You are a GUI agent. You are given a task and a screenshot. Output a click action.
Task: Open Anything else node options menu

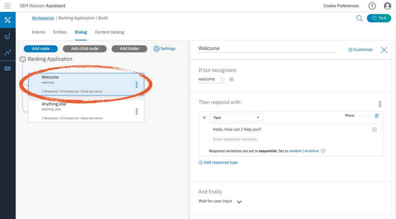(x=137, y=111)
